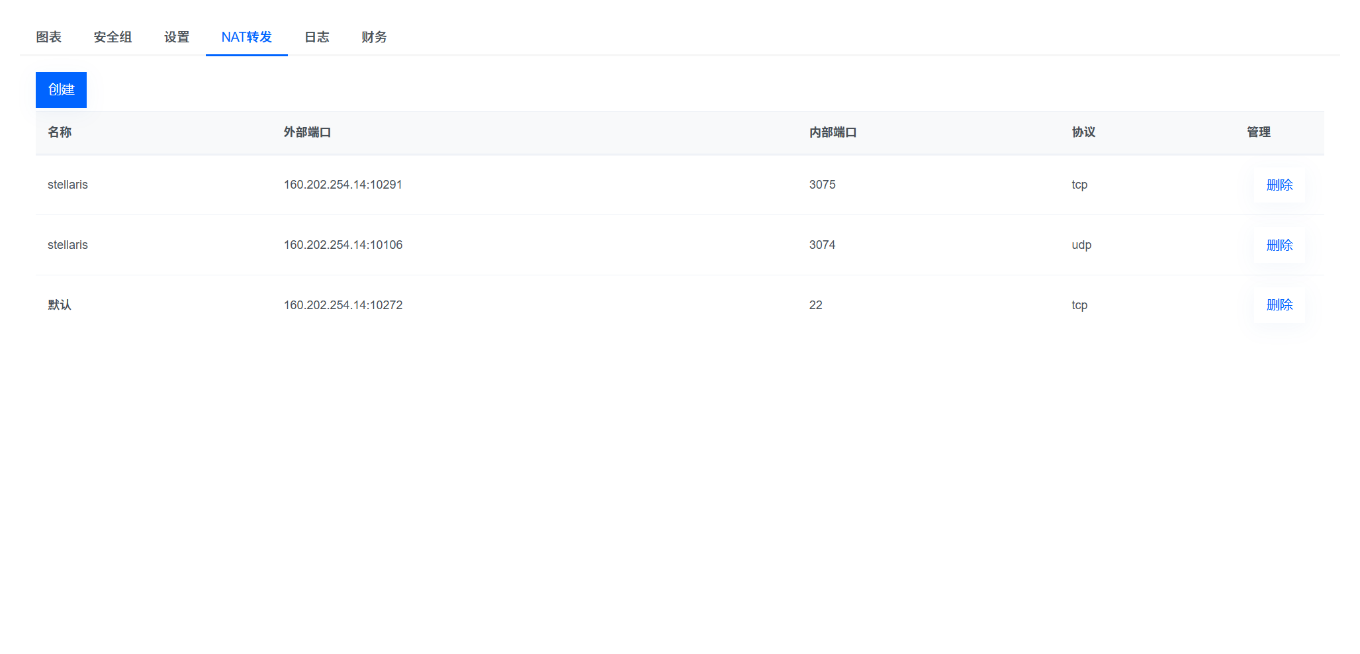This screenshot has width=1360, height=654.
Task: Click the 内部端口 column header
Action: pyautogui.click(x=833, y=132)
